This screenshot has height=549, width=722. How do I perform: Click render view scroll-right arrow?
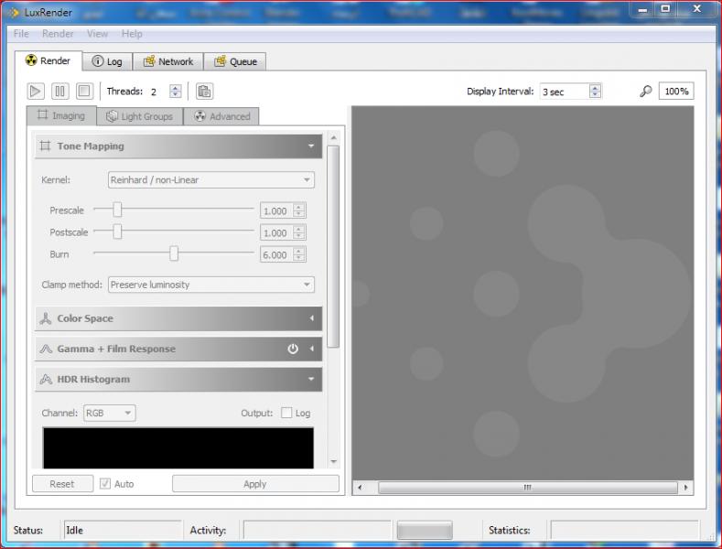point(685,488)
